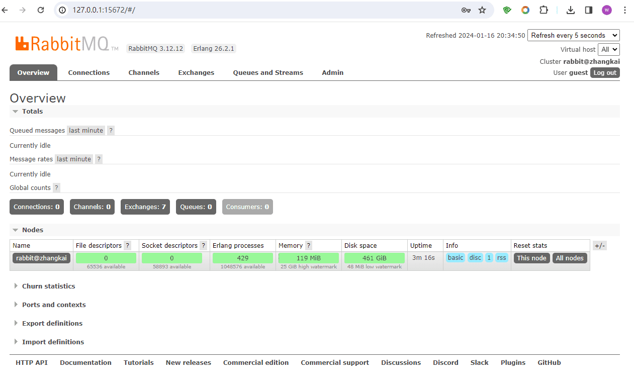Change Message rates last minute range
Image resolution: width=634 pixels, height=392 pixels.
(x=74, y=159)
